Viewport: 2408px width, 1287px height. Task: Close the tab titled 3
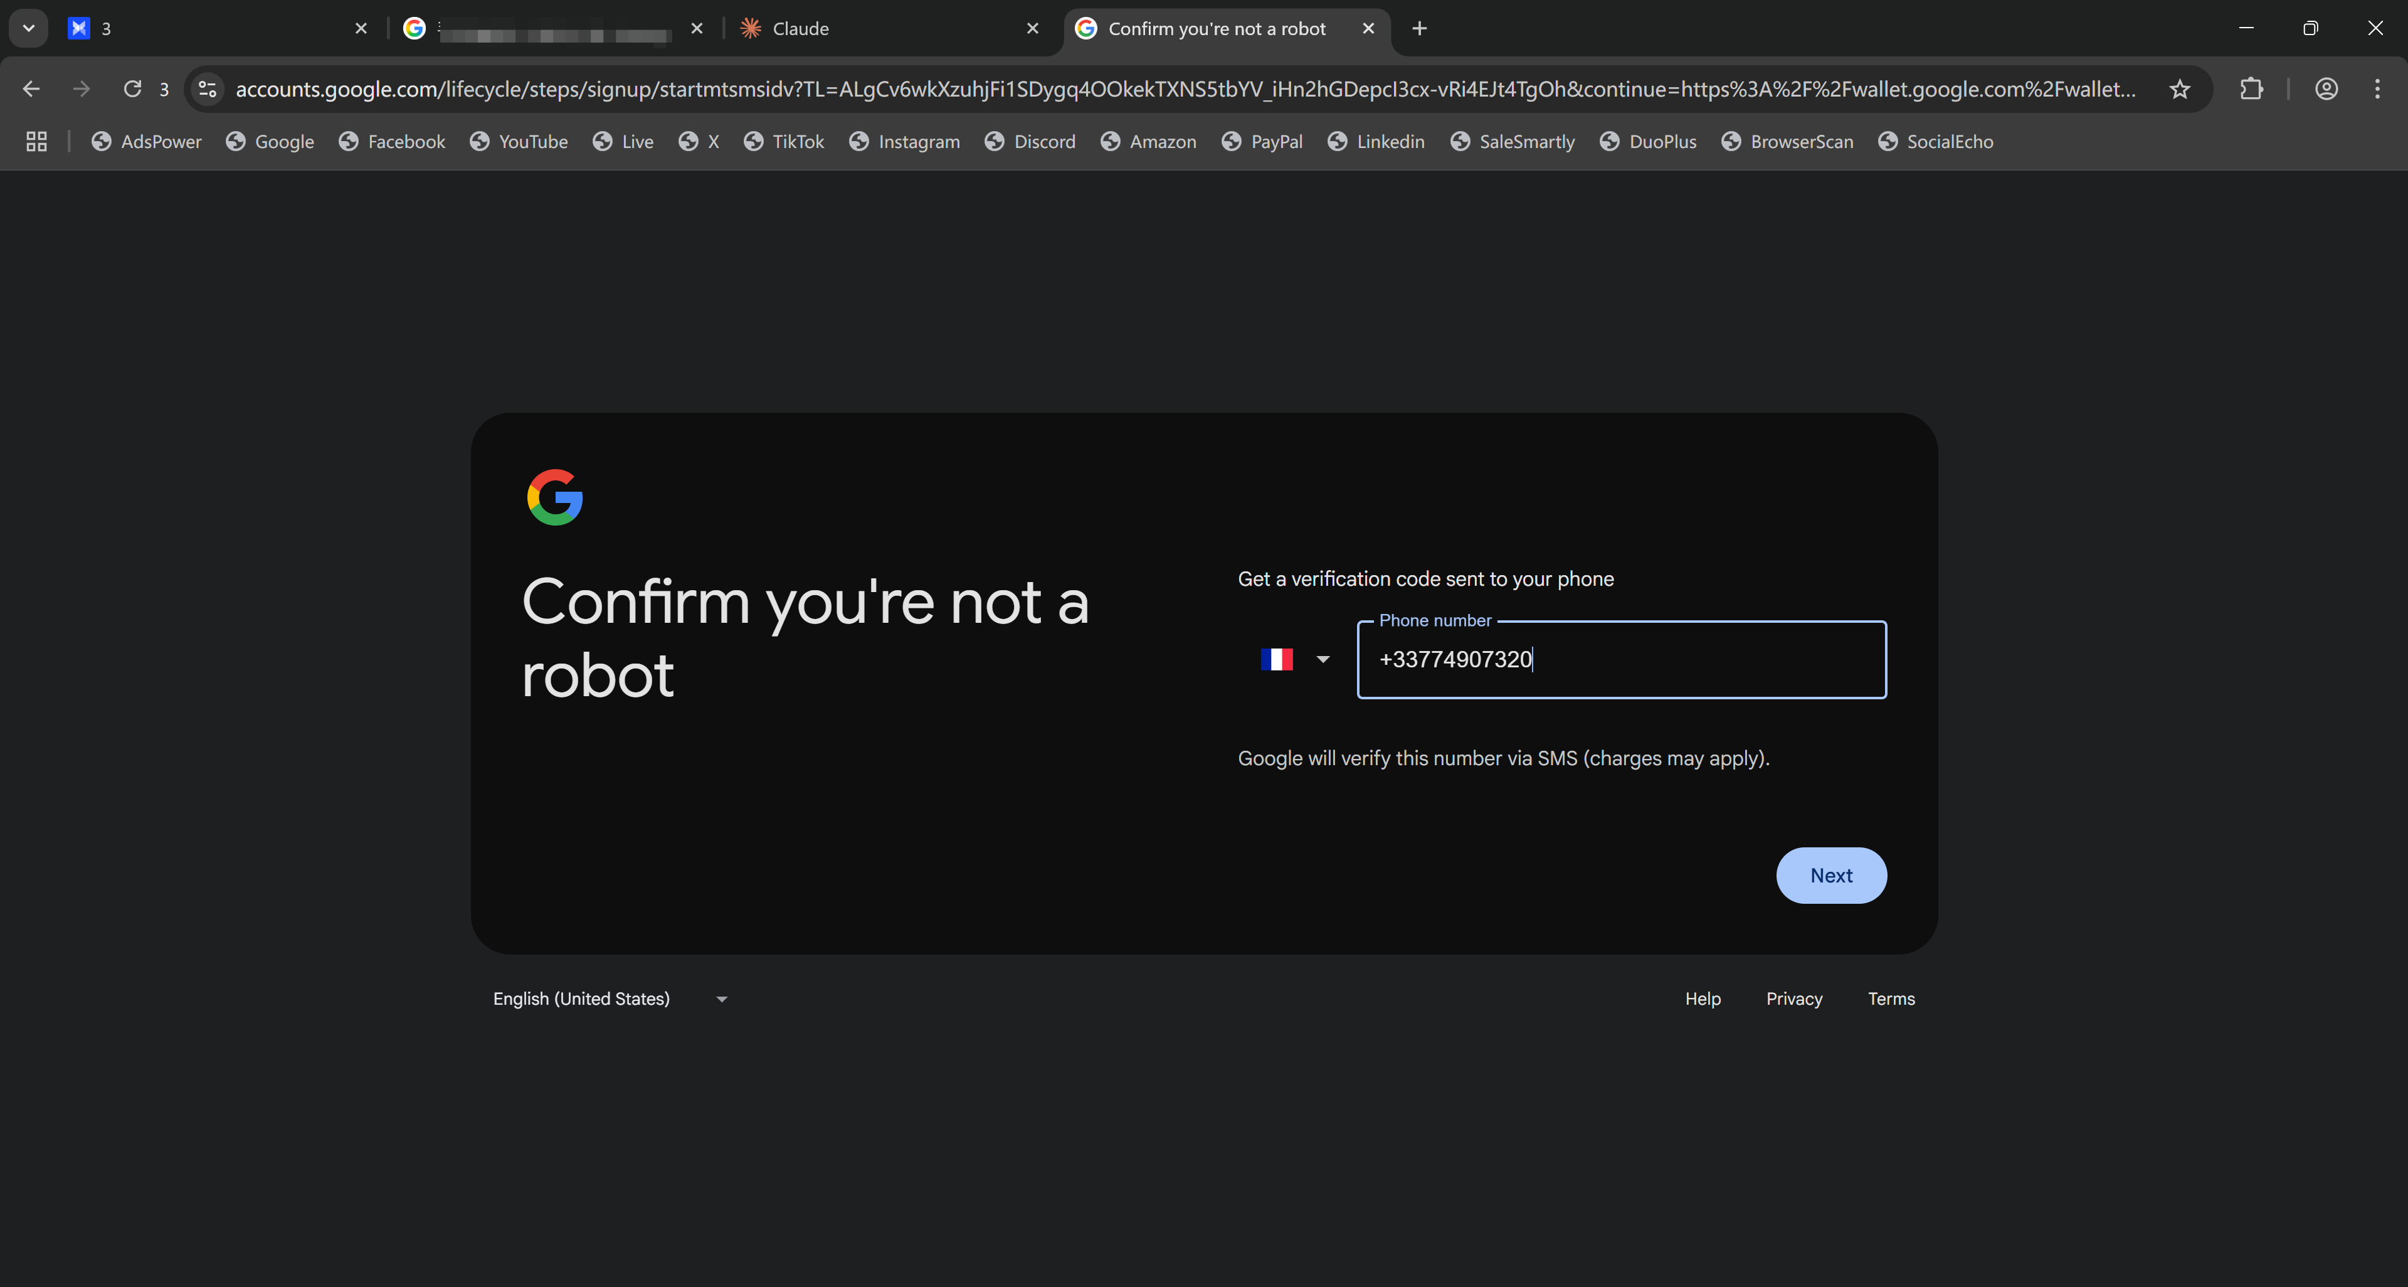[x=362, y=28]
